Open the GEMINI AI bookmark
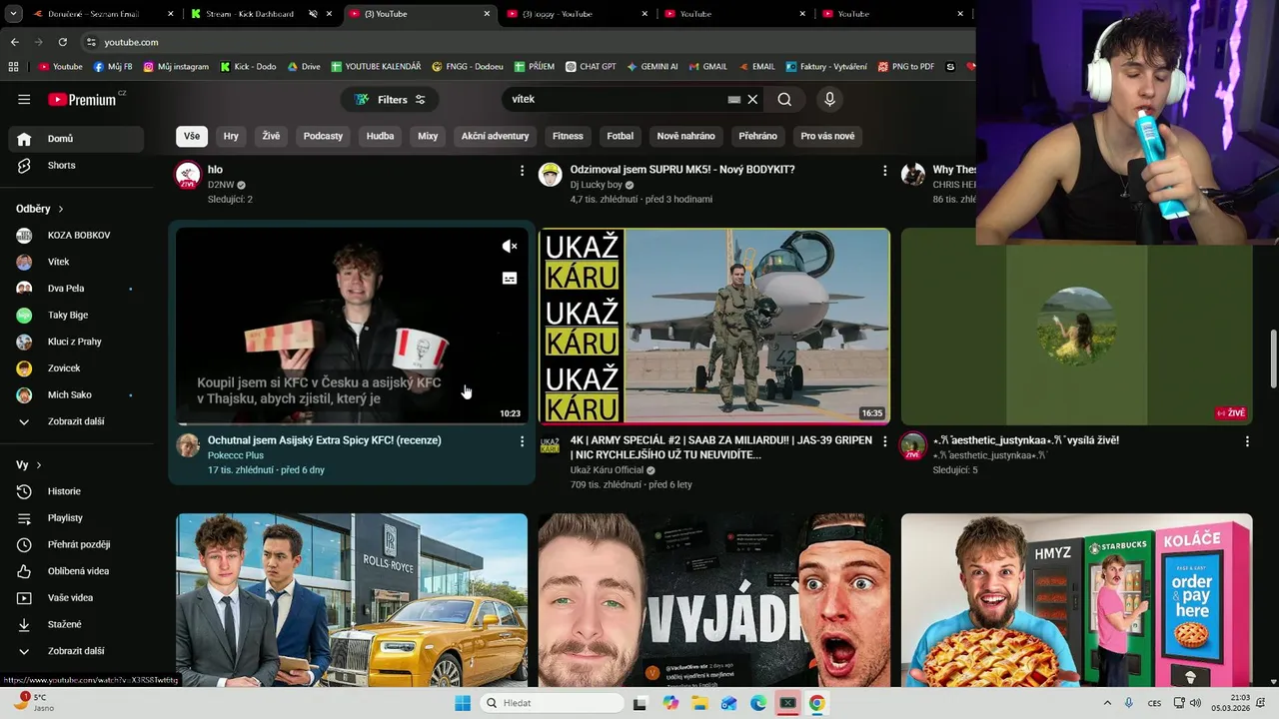This screenshot has height=719, width=1279. [x=652, y=67]
